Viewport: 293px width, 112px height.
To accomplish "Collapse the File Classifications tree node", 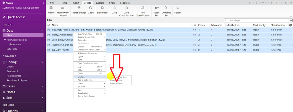I will [x=5, y=40].
